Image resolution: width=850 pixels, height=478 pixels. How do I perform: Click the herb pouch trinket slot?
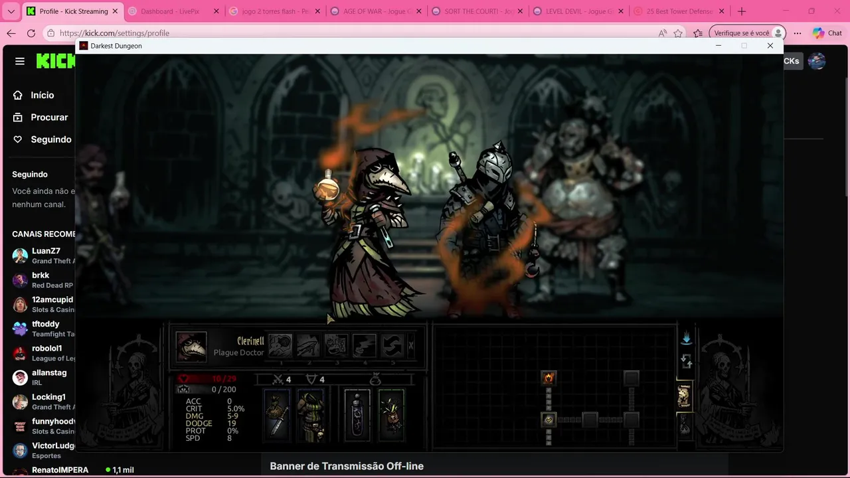click(391, 414)
